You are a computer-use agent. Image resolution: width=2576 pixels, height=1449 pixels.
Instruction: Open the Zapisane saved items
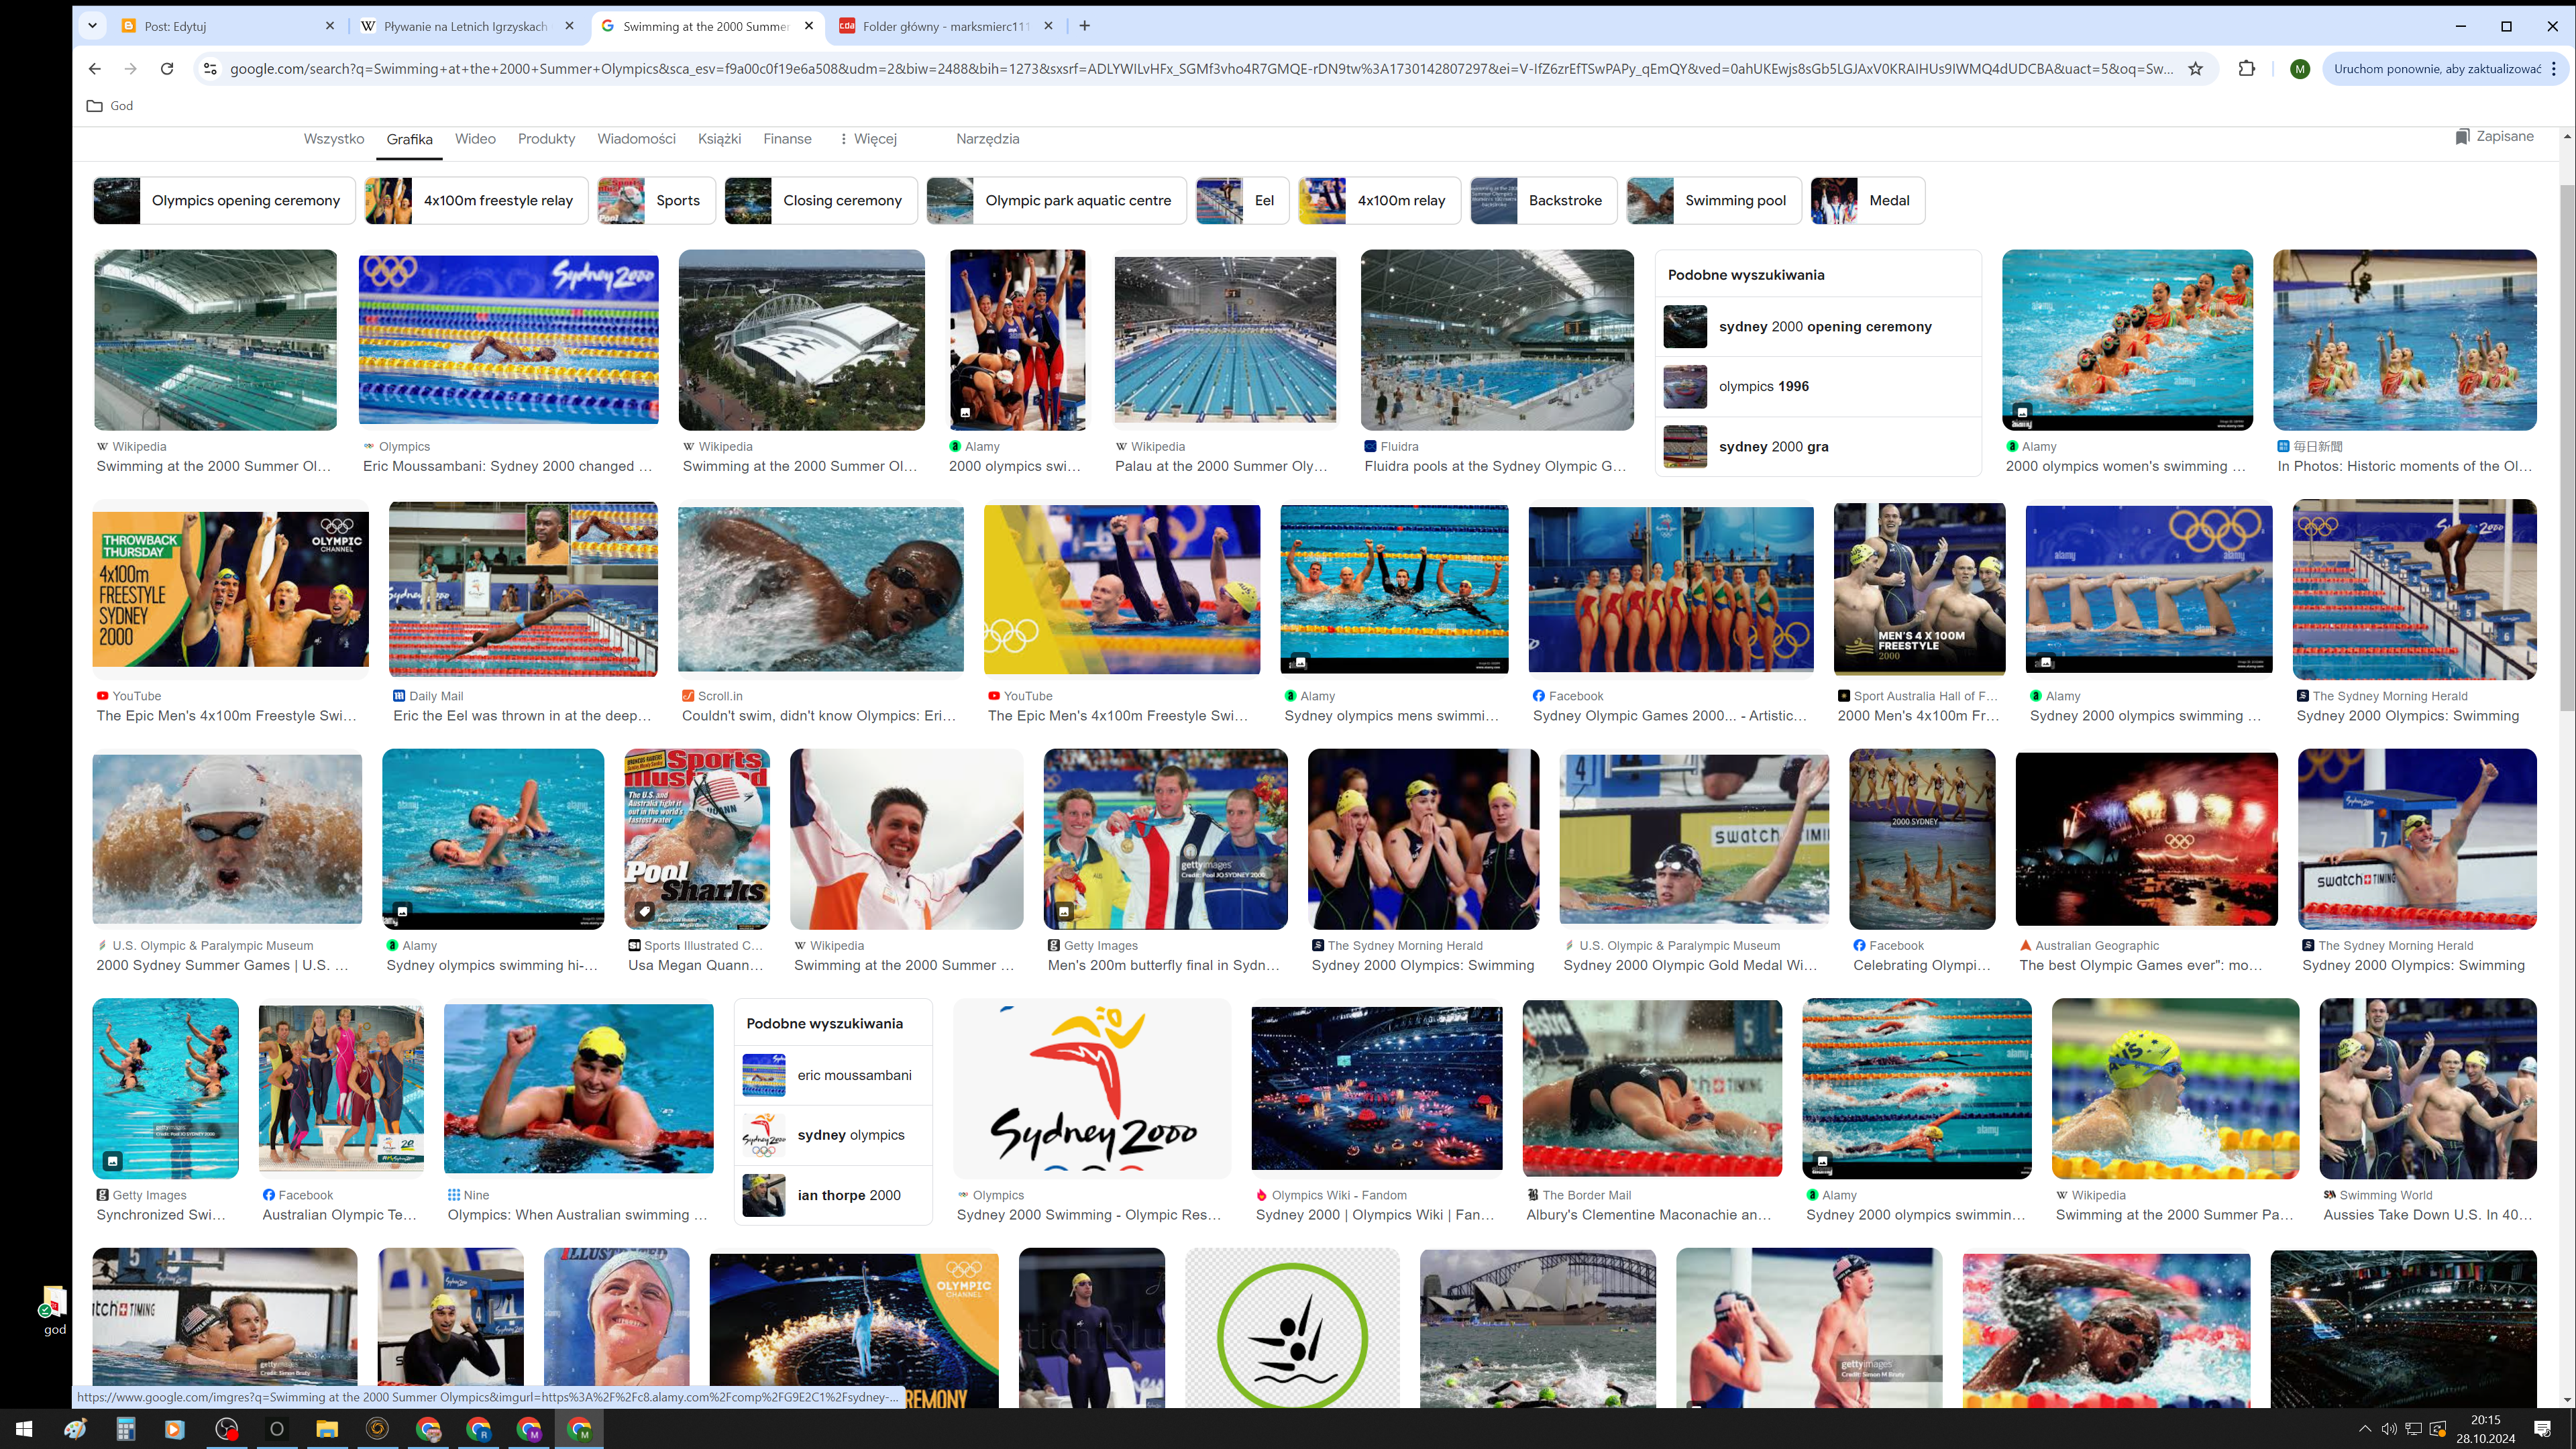2494,137
